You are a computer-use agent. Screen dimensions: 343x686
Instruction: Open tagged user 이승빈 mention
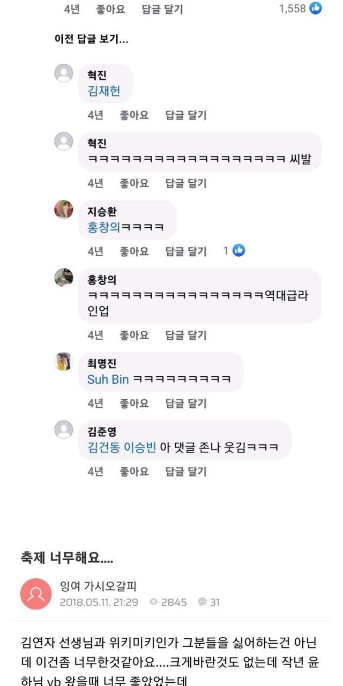coord(139,447)
